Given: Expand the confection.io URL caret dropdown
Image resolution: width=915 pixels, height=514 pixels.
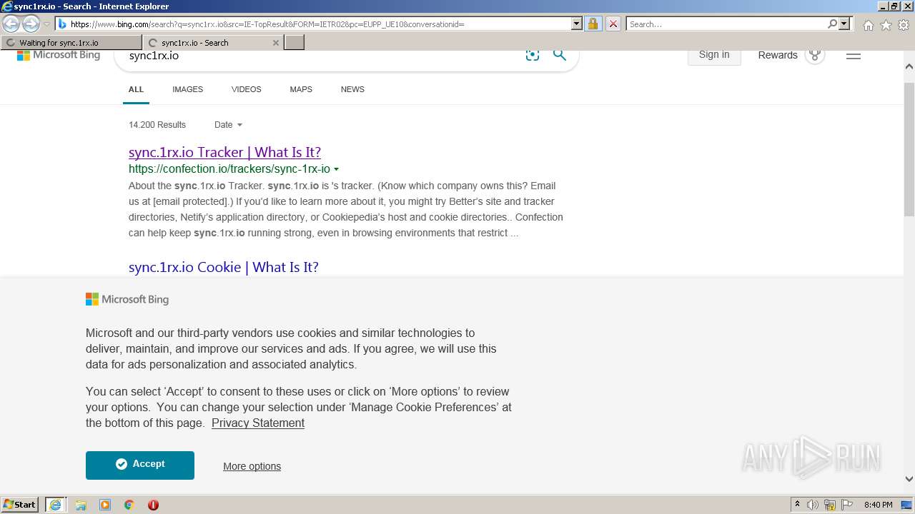Looking at the screenshot, I should [336, 170].
